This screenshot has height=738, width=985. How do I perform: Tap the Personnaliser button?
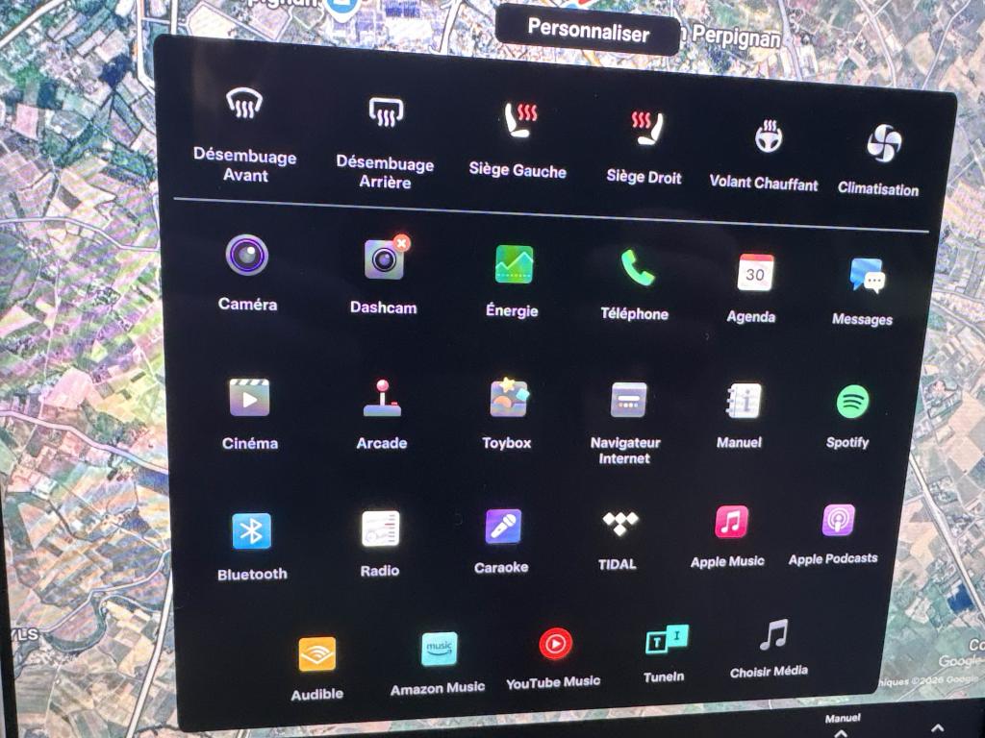589,31
